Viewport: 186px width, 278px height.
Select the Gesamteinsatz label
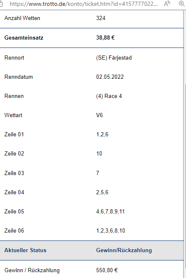(x=24, y=38)
